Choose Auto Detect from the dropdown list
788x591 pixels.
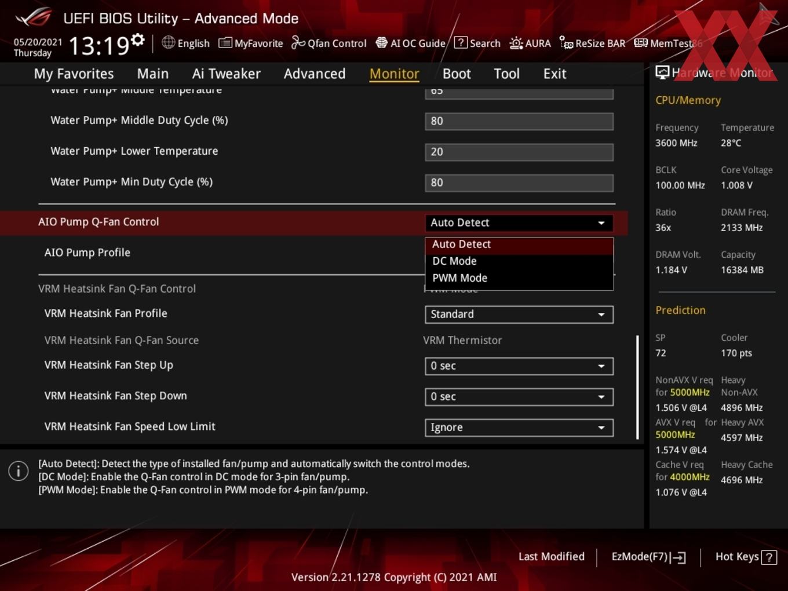(519, 246)
